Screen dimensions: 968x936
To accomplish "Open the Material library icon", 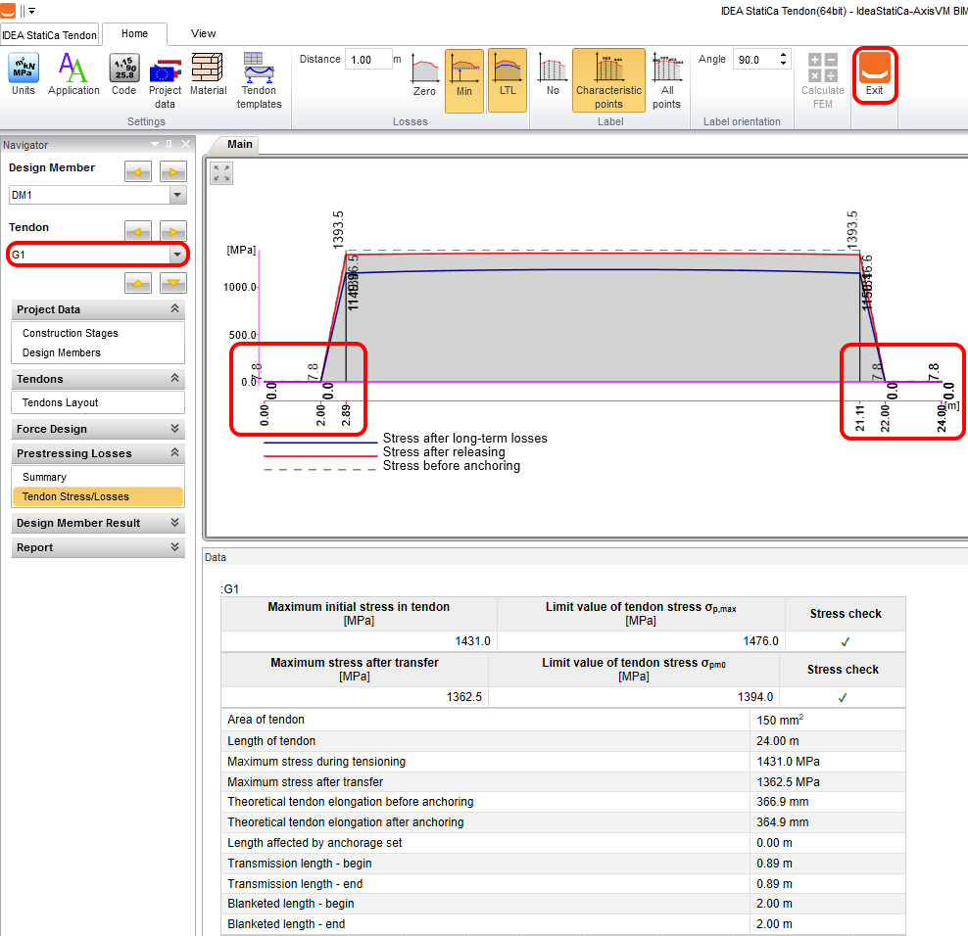I will pyautogui.click(x=208, y=74).
